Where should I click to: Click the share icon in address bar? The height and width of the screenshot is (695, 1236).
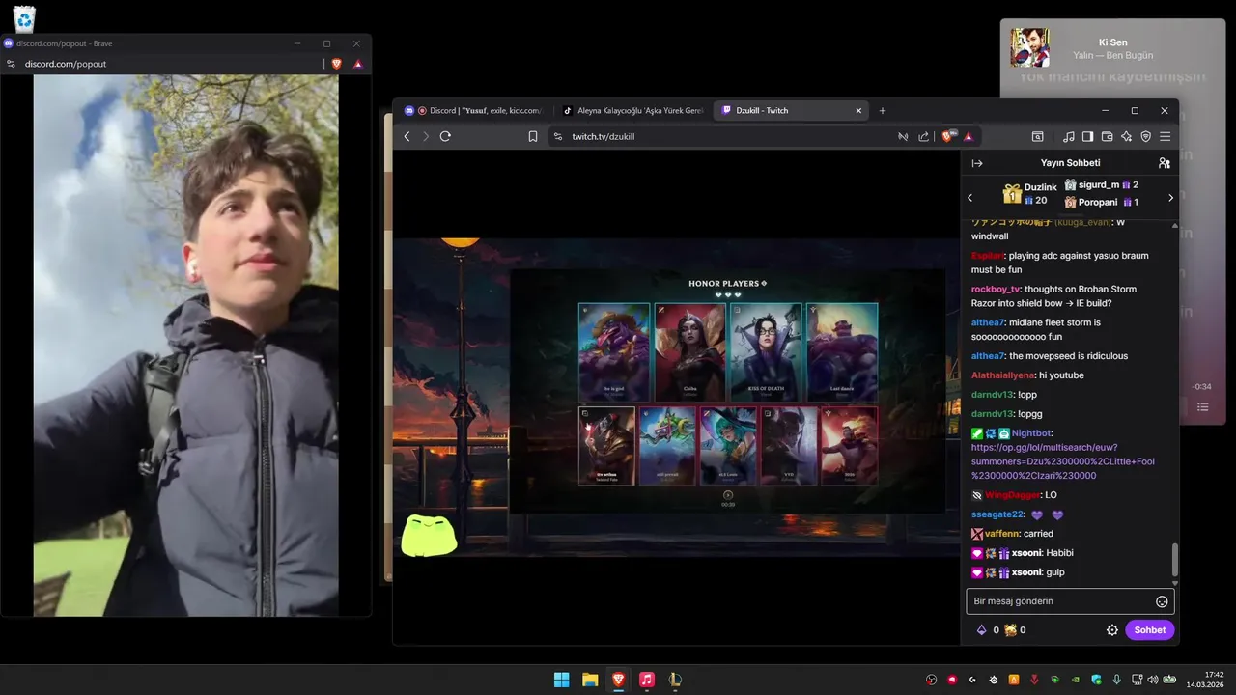[924, 136]
